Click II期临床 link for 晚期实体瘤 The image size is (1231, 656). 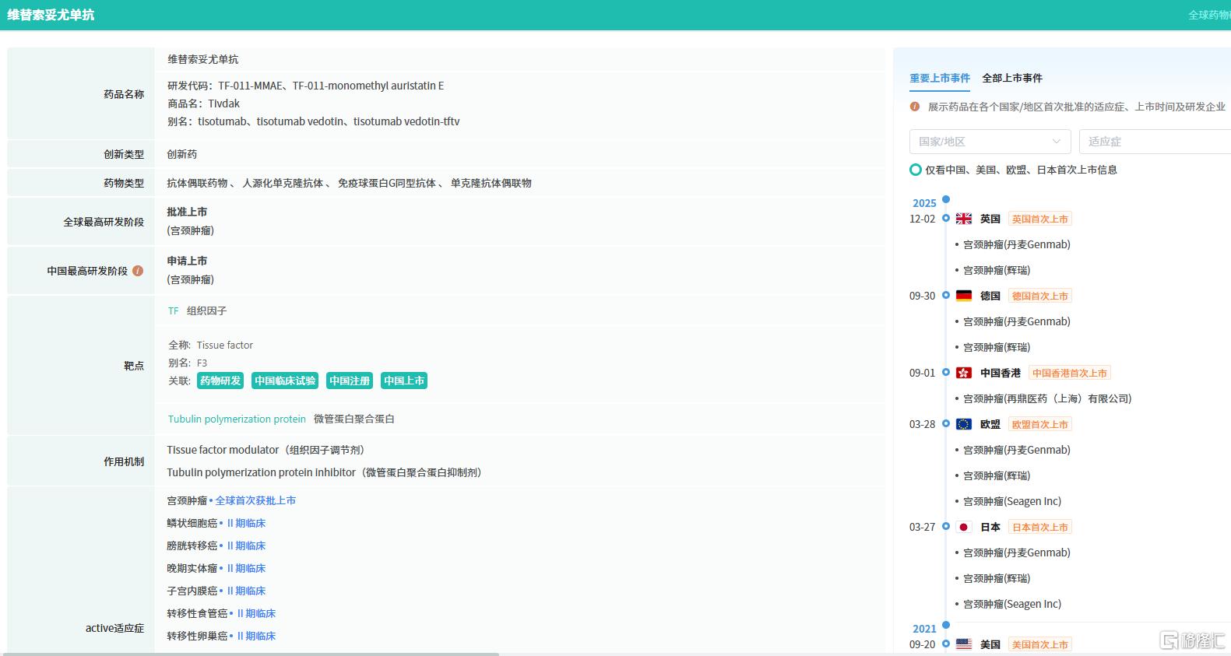click(x=246, y=568)
